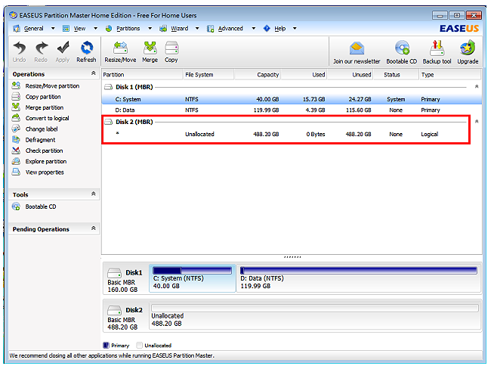Select the D: Data partition row

(x=292, y=110)
